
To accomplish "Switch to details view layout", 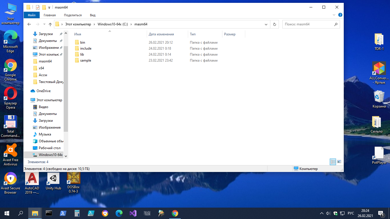I will coord(333,162).
